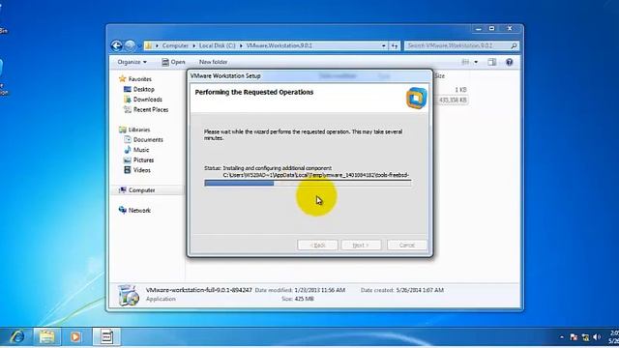Select Network in navigation pane
619x348 pixels.
point(134,211)
